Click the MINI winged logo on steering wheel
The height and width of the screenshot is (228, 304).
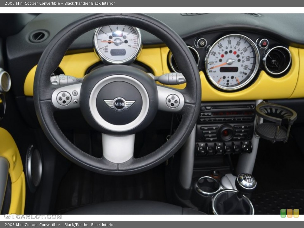click(119, 104)
